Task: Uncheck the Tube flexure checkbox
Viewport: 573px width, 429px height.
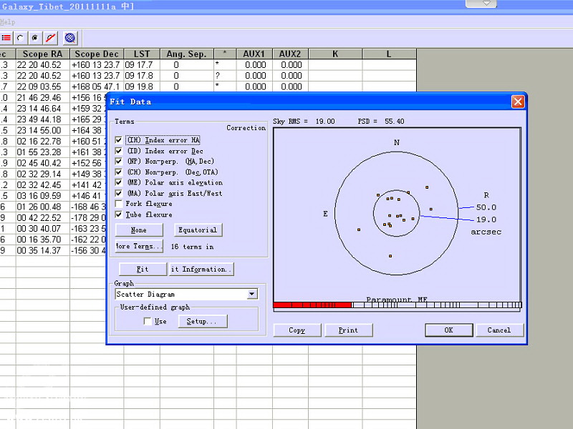Action: coord(119,214)
